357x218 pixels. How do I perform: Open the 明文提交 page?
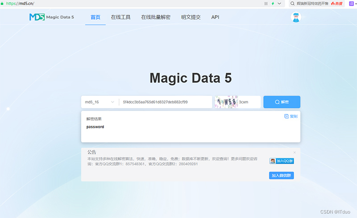[x=191, y=17]
